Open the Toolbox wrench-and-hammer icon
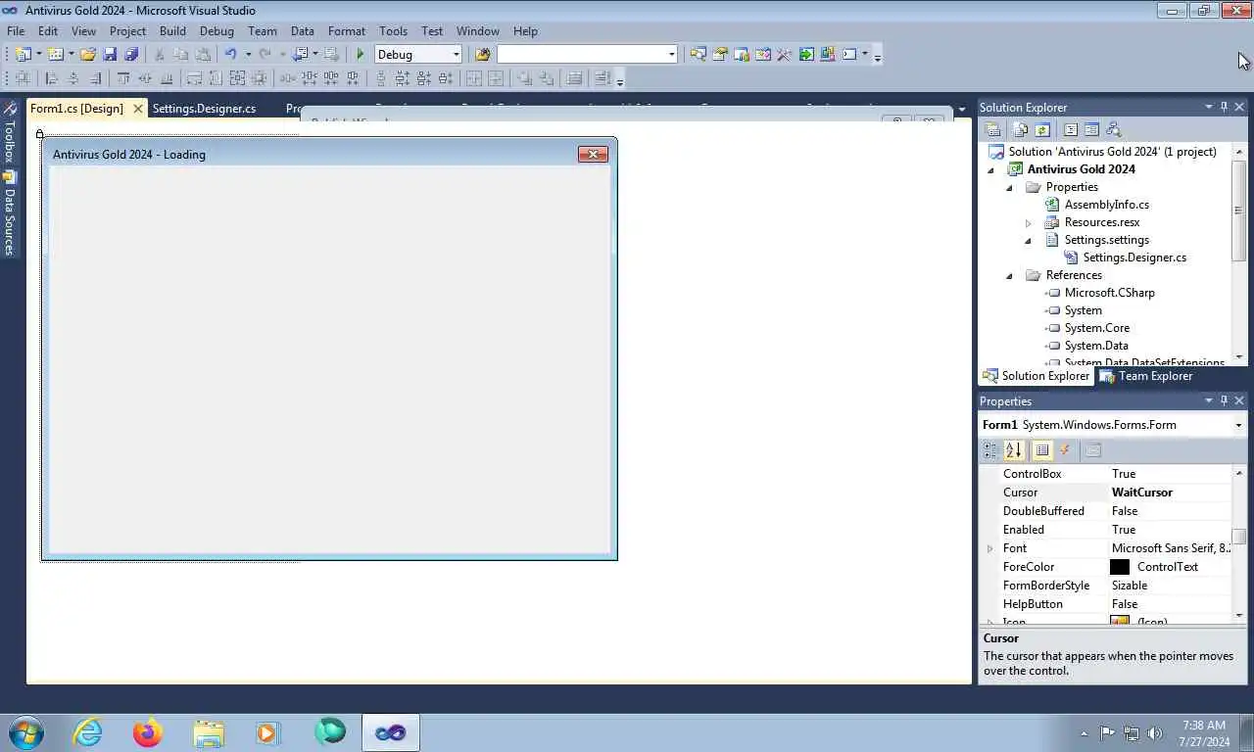1254x752 pixels. (x=784, y=55)
